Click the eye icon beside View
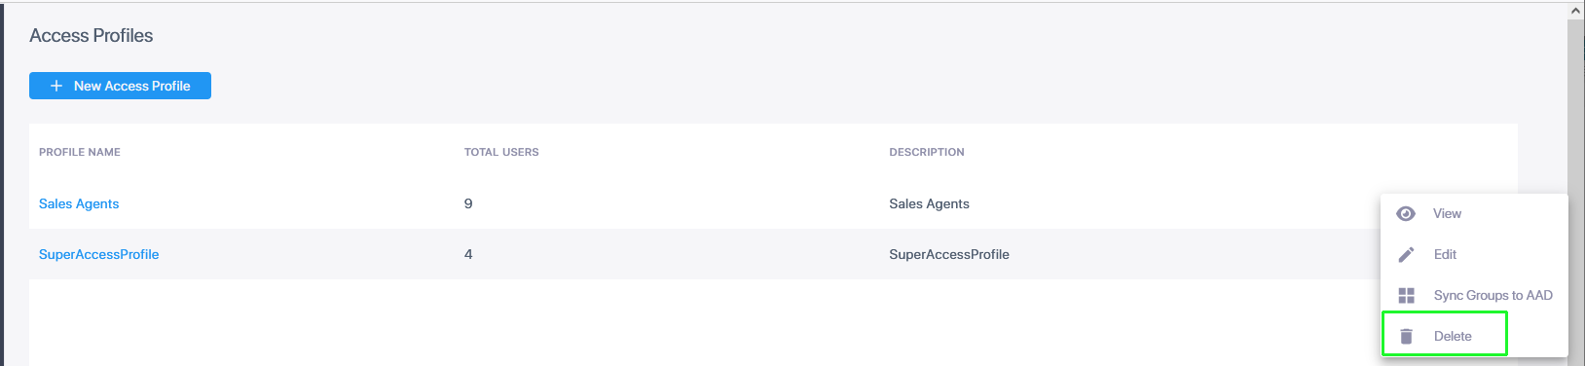 click(x=1406, y=213)
